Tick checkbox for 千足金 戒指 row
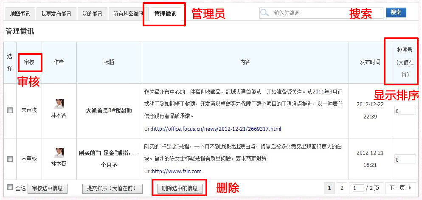 10,159
